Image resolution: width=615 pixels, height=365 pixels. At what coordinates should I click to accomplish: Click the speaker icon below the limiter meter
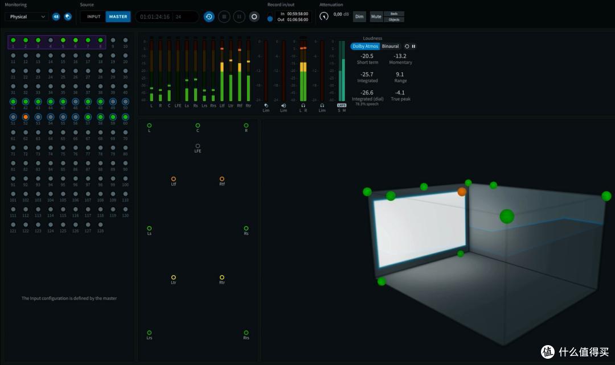(x=284, y=106)
